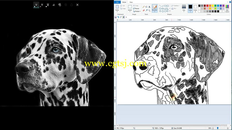The width and height of the screenshot is (232, 130).
Task: Choose the Diamond shape
Action: click(160, 11)
